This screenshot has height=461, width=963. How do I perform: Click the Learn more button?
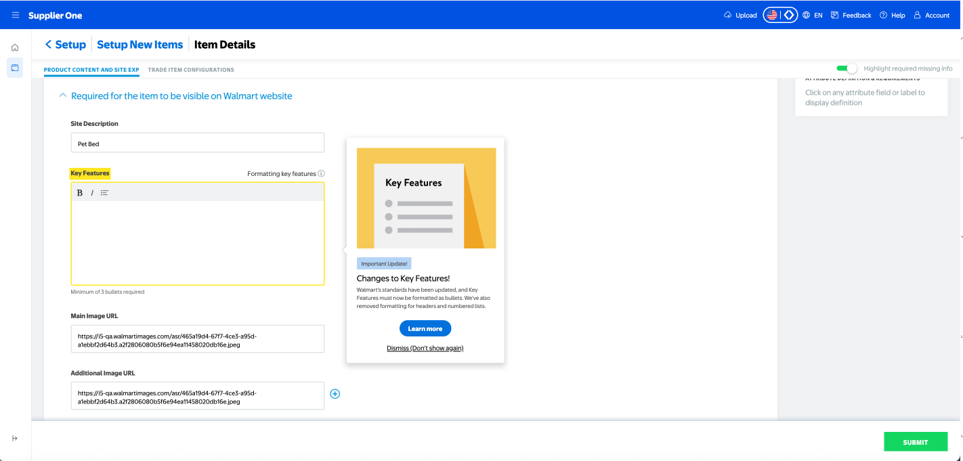tap(425, 329)
